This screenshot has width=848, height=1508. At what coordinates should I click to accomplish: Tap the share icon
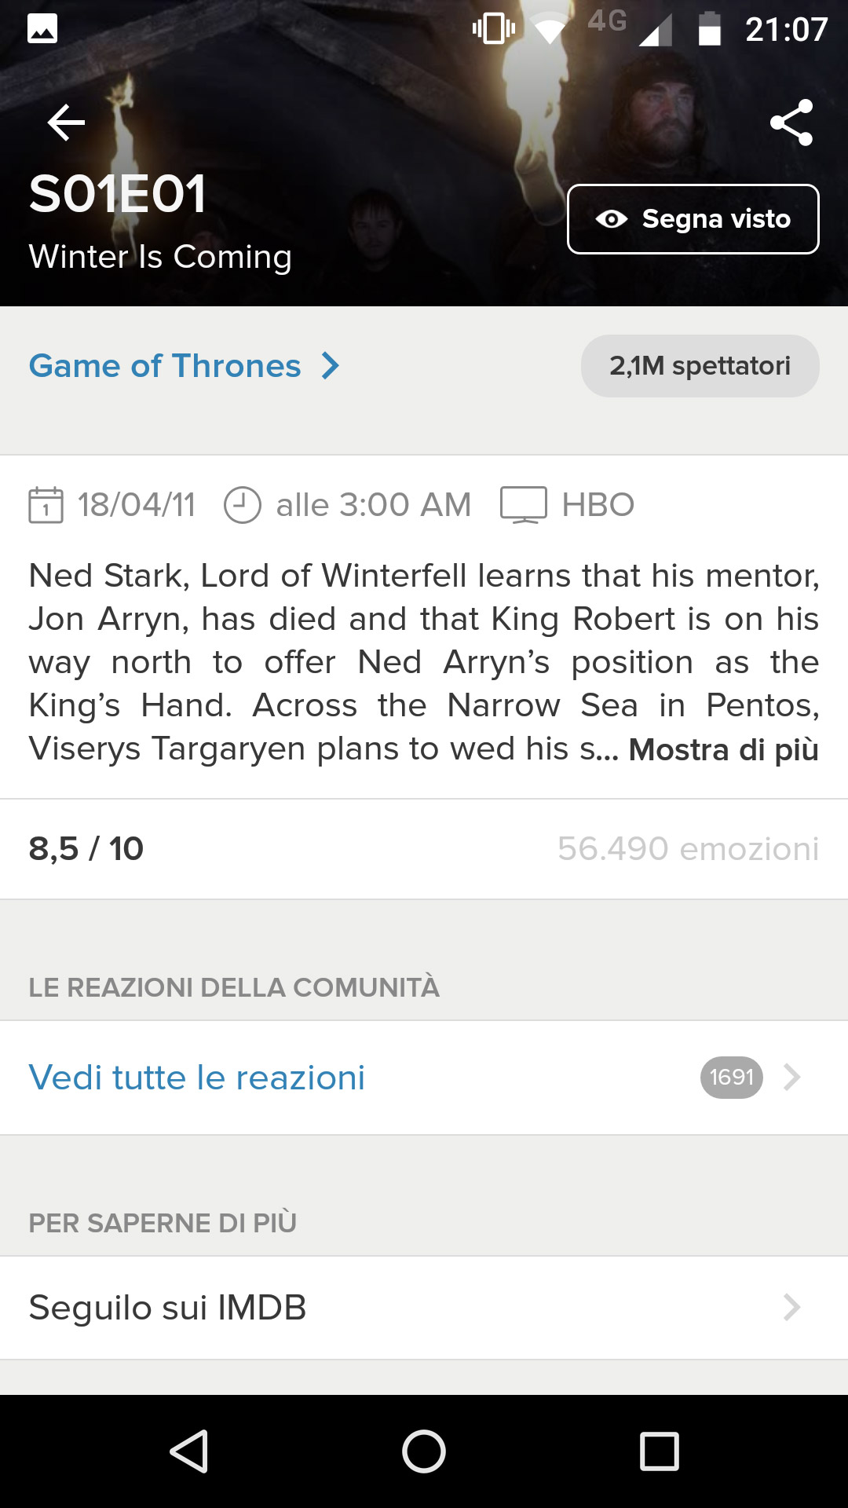[791, 123]
